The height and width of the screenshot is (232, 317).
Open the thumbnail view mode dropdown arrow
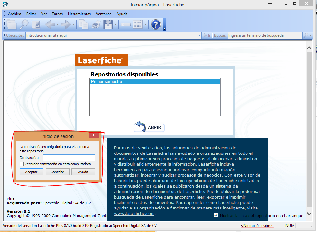coord(145,24)
